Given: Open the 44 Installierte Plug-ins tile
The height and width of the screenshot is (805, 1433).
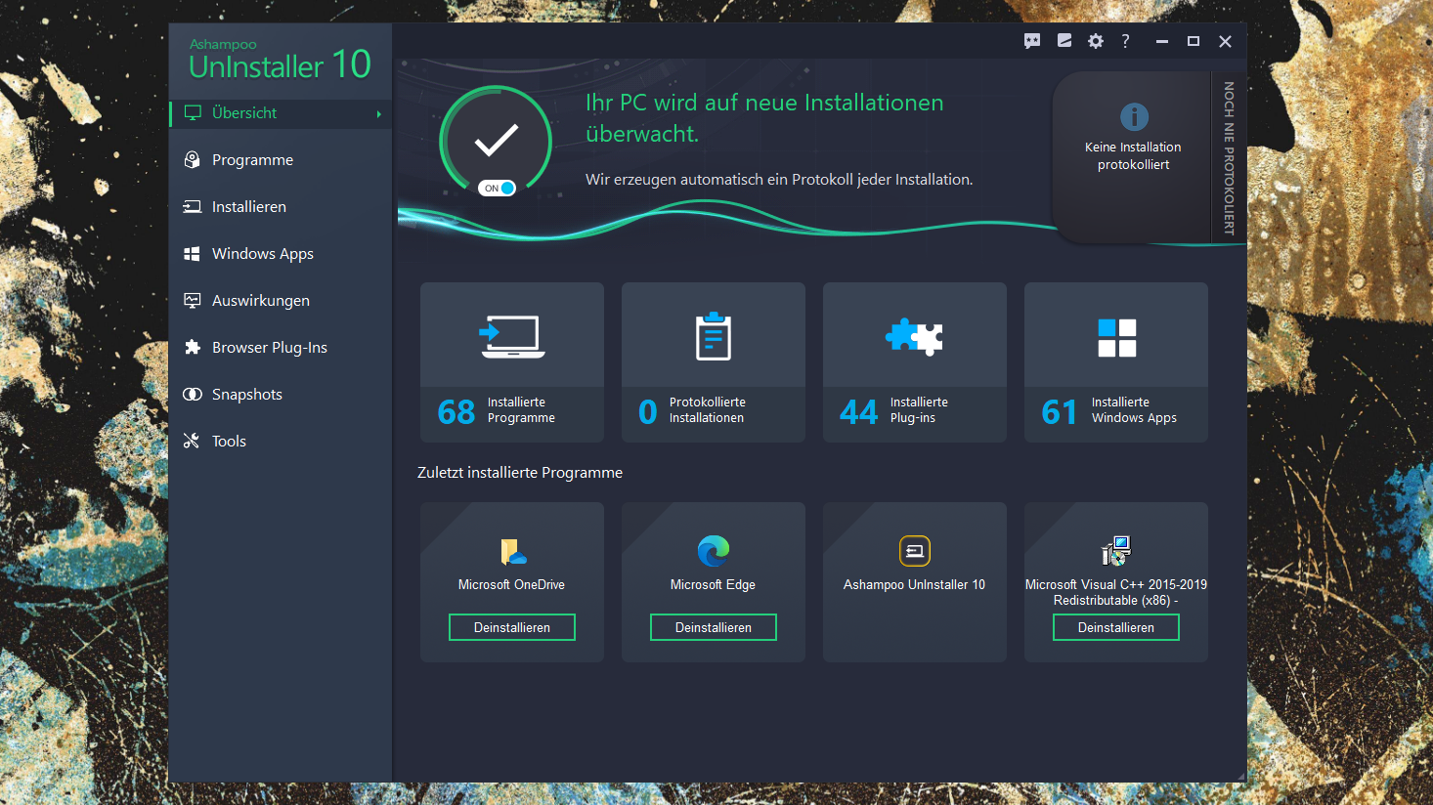Looking at the screenshot, I should (x=915, y=362).
